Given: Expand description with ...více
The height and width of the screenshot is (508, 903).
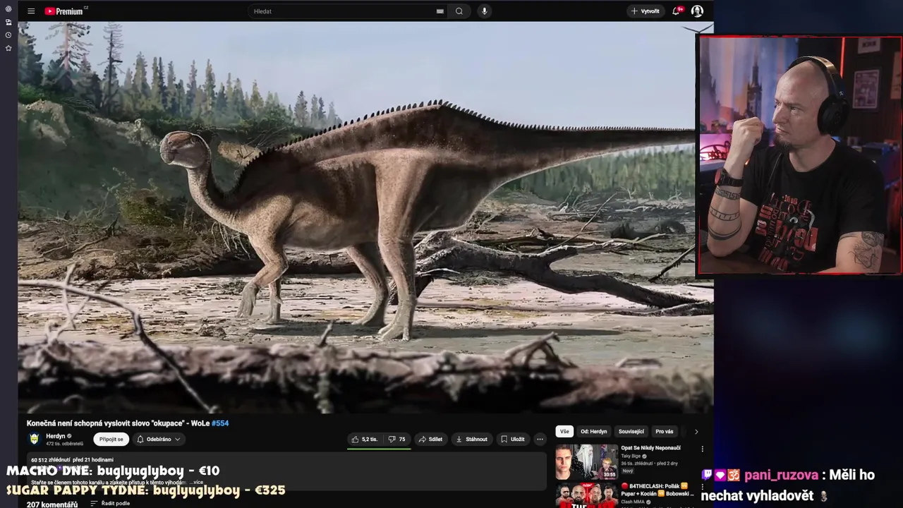Looking at the screenshot, I should [195, 483].
